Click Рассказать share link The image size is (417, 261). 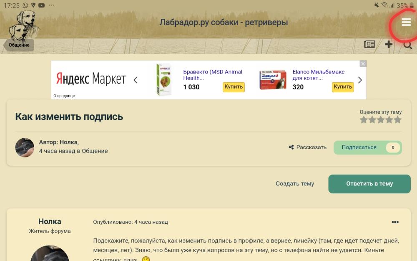pos(307,147)
